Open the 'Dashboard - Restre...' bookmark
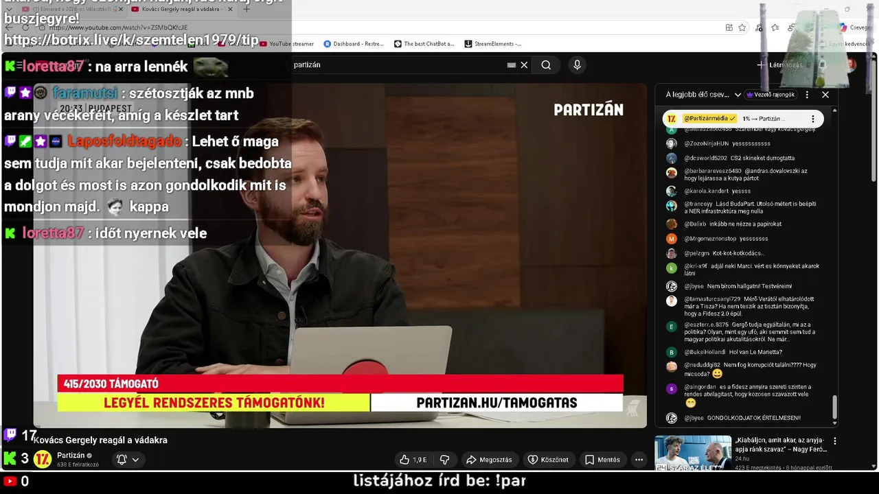The width and height of the screenshot is (879, 494). (353, 44)
